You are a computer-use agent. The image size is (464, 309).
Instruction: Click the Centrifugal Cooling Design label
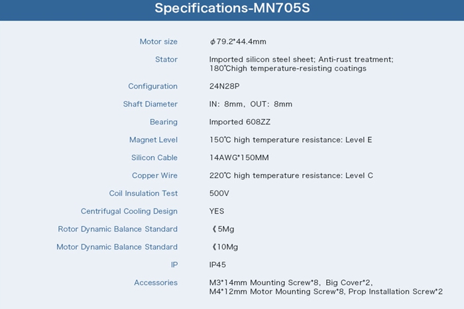pyautogui.click(x=129, y=211)
